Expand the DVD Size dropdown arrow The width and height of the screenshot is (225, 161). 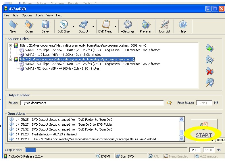[74, 27]
